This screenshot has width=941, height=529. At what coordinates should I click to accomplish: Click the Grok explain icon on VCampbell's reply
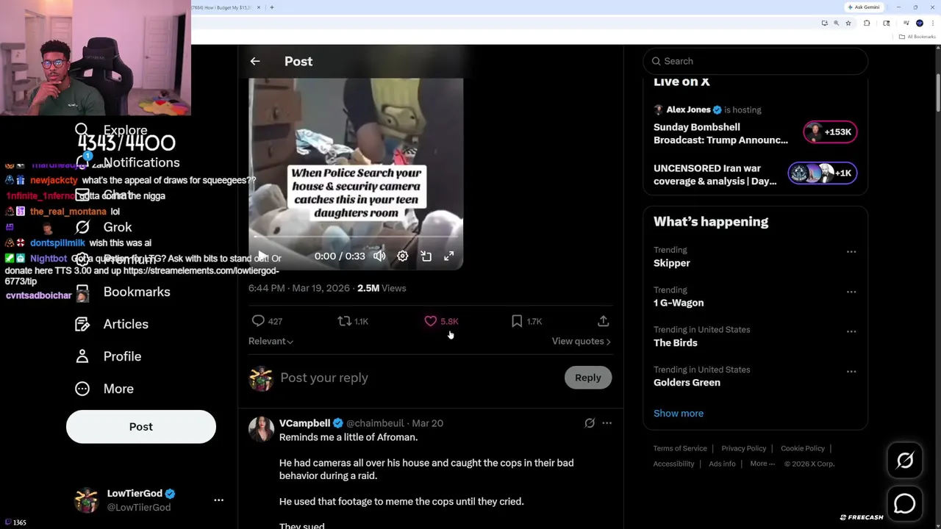click(590, 423)
